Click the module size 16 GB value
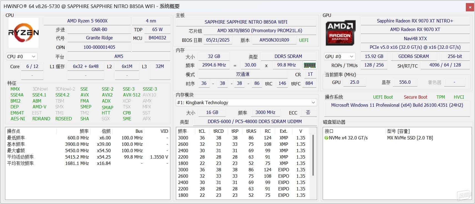The height and width of the screenshot is (204, 475). point(212,112)
